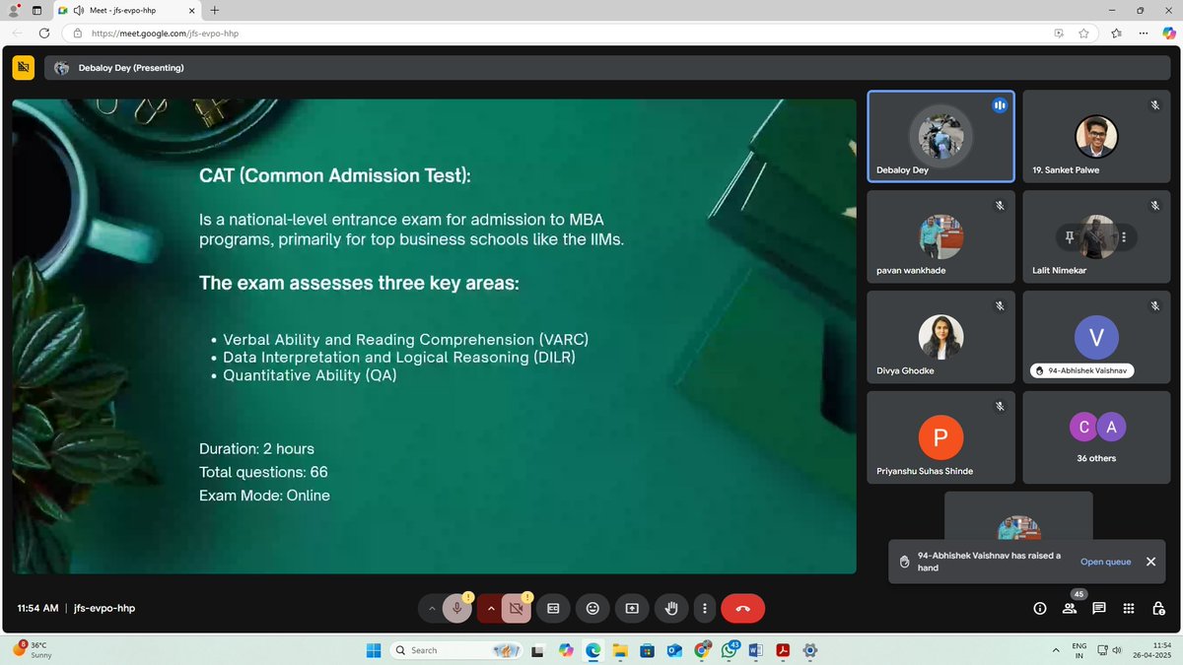Open the browser tab actions menu
The image size is (1183, 665).
point(35,10)
